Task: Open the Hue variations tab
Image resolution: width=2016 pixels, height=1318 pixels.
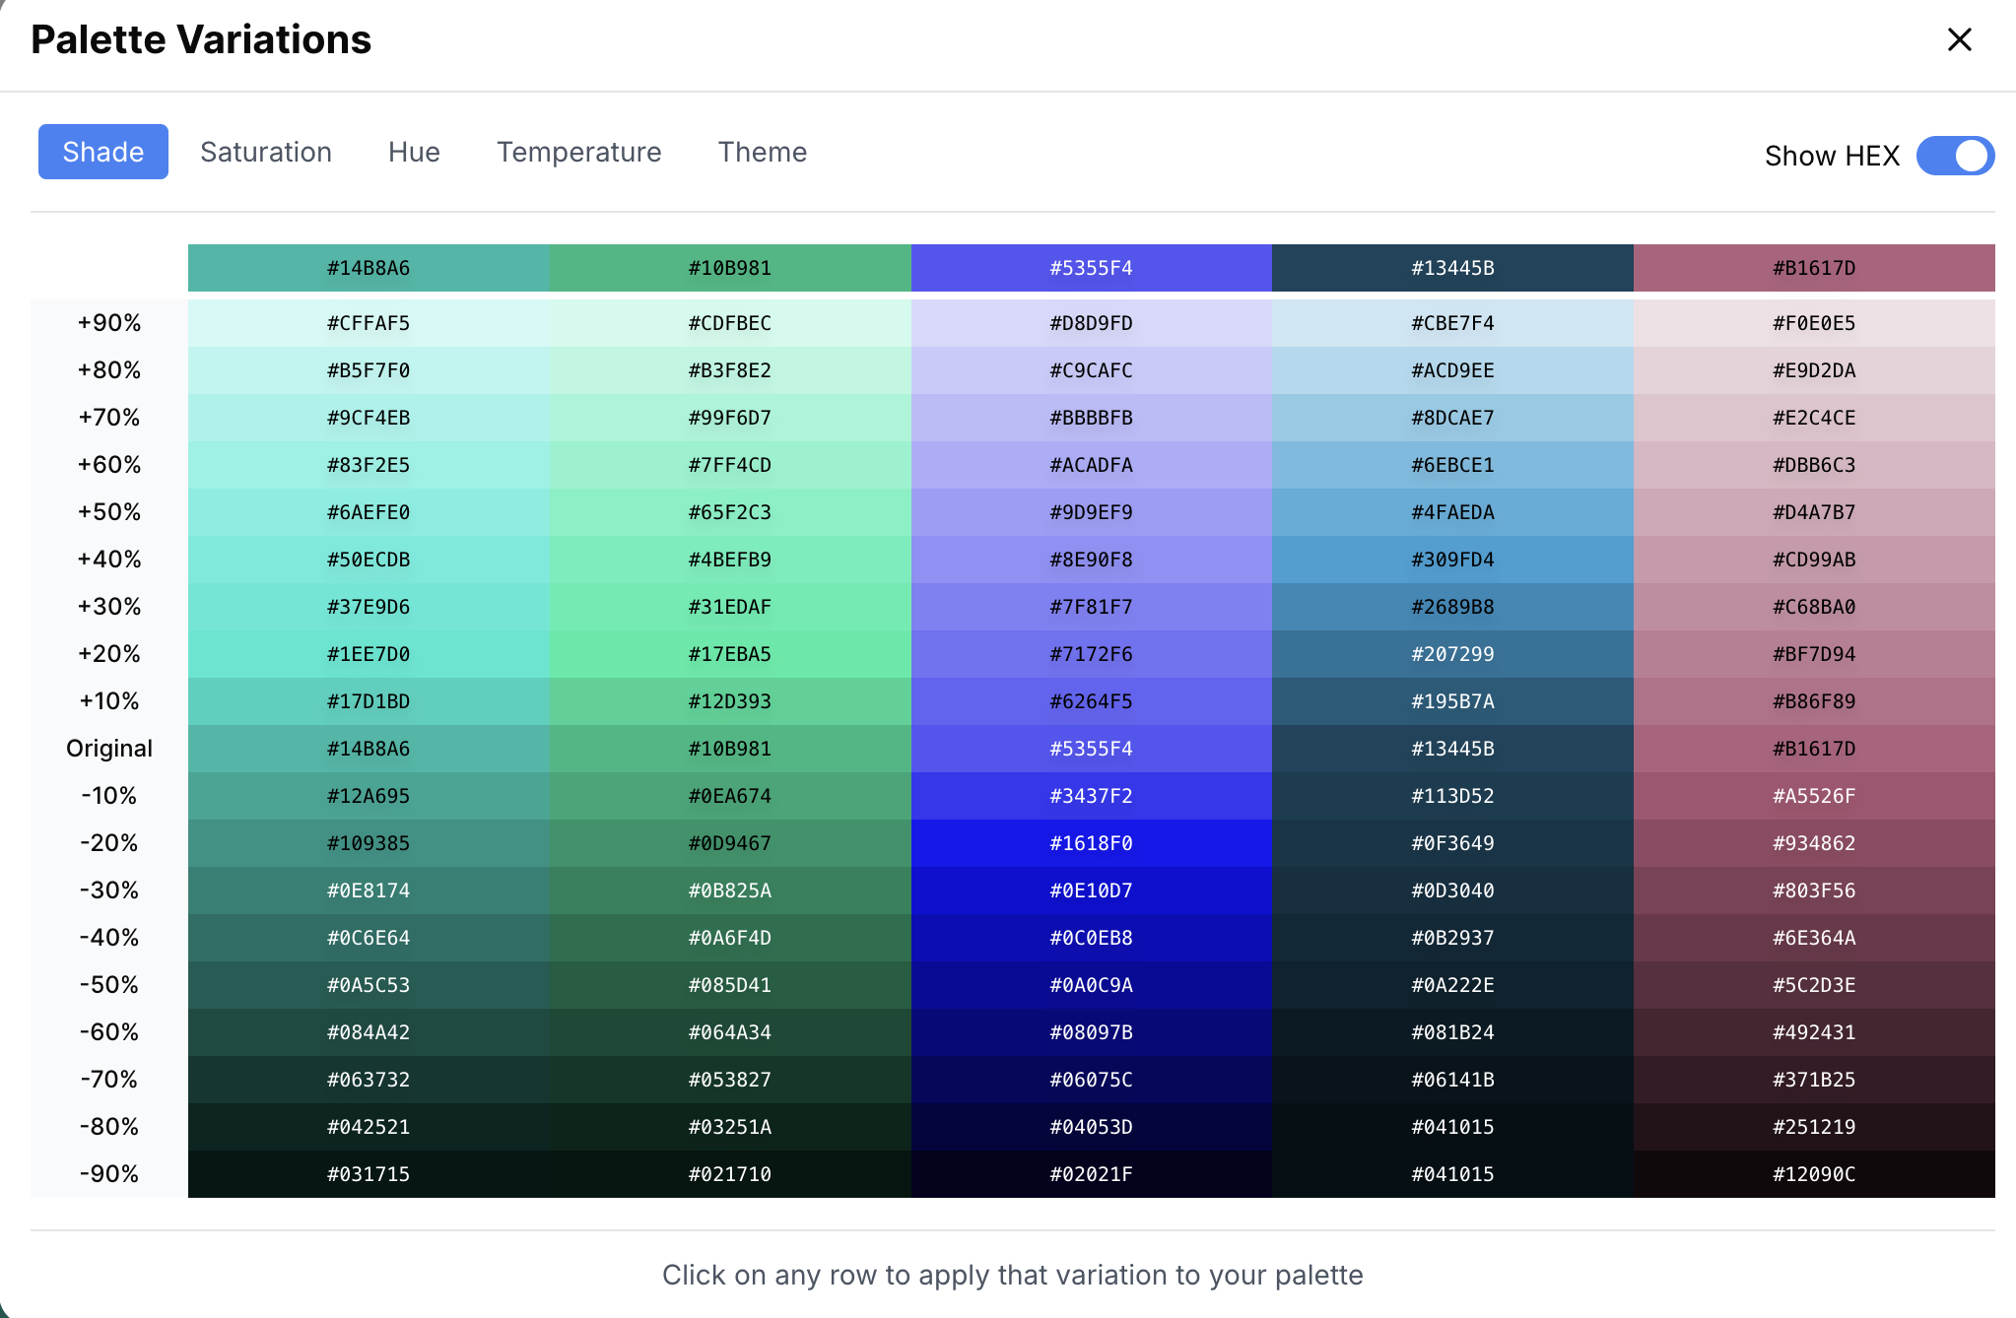Action: (x=413, y=152)
